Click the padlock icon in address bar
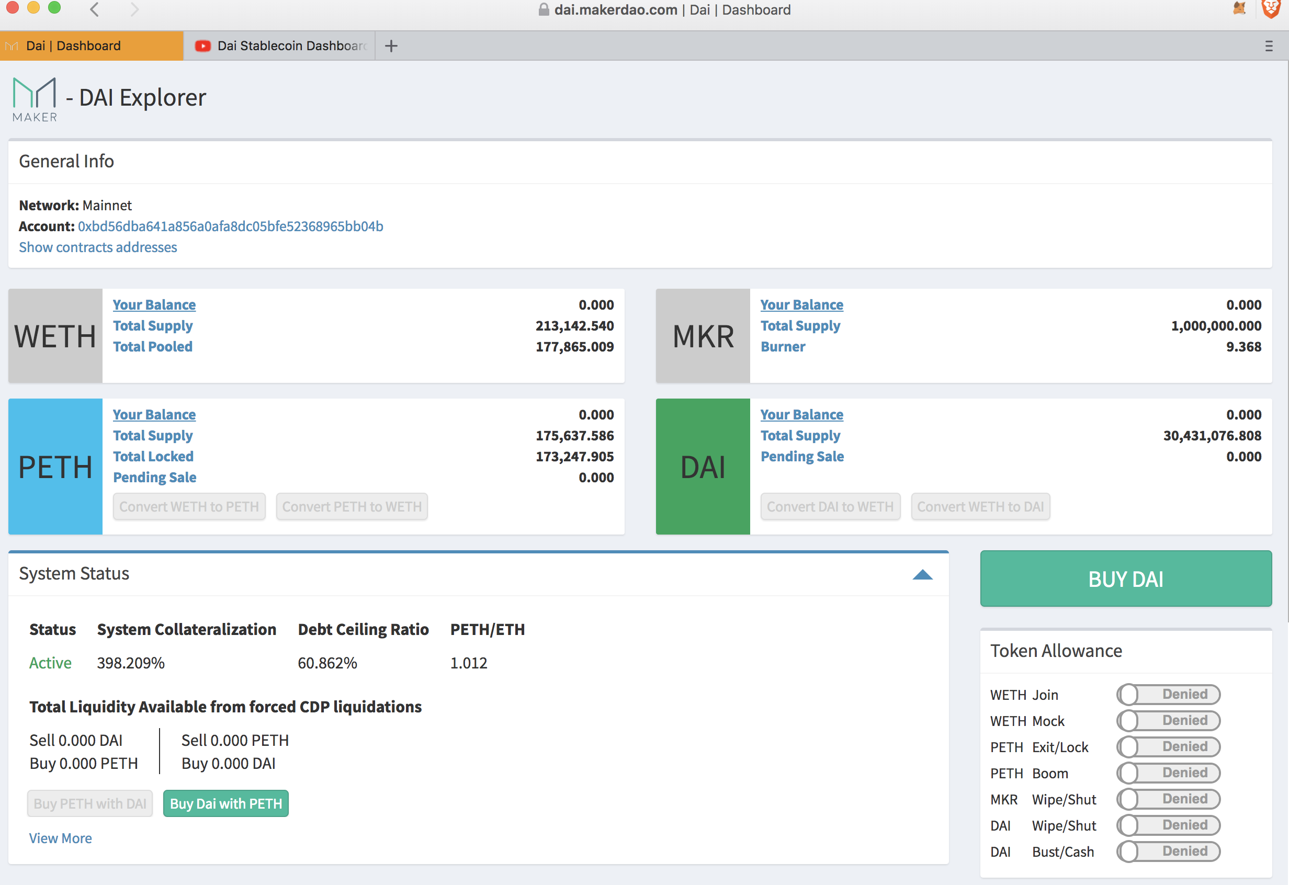Image resolution: width=1289 pixels, height=885 pixels. click(544, 9)
